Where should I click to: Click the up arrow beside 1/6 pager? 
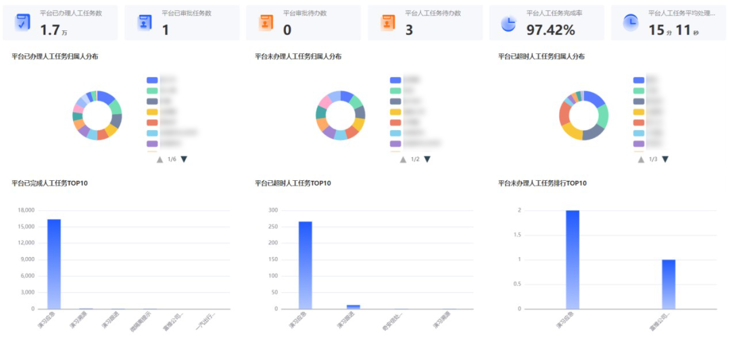(160, 159)
